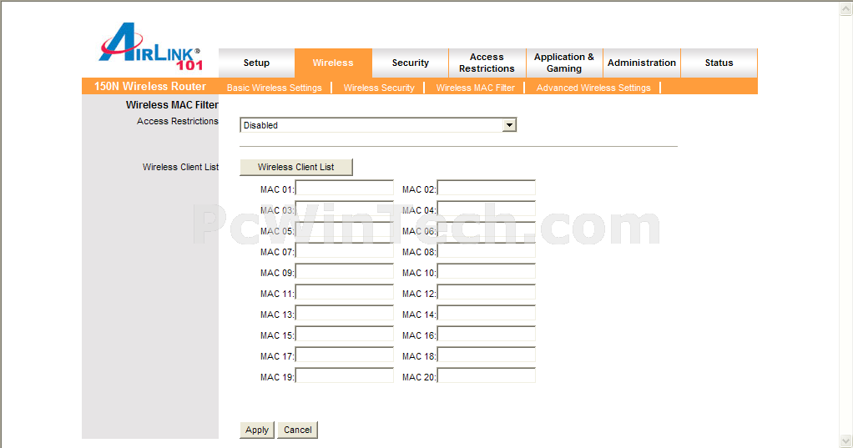This screenshot has width=853, height=448.
Task: Open the Setup tab
Action: [x=256, y=63]
